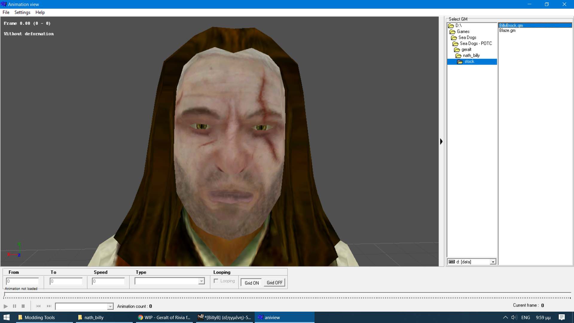Image resolution: width=574 pixels, height=323 pixels.
Task: Select the nath_billy folder in tree
Action: point(471,55)
